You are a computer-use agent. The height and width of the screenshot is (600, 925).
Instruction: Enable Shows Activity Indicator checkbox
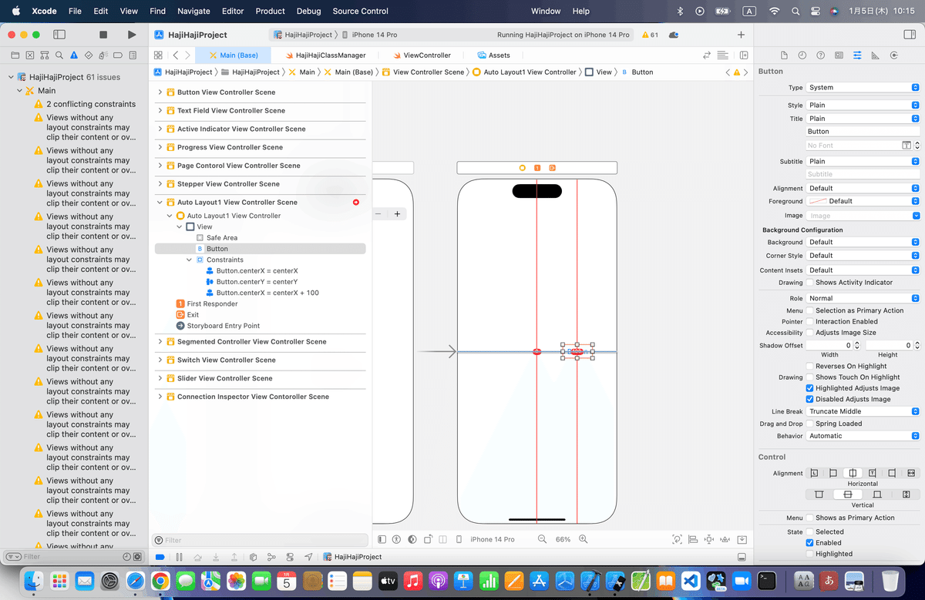tap(809, 283)
